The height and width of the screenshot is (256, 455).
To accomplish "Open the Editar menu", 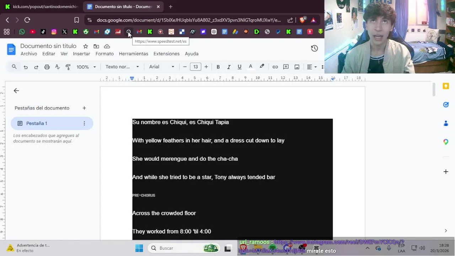I will [49, 54].
